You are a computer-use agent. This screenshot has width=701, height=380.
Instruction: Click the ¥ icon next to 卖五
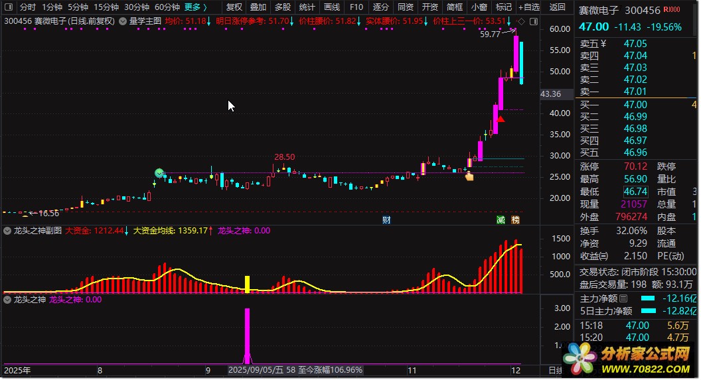pyautogui.click(x=603, y=43)
